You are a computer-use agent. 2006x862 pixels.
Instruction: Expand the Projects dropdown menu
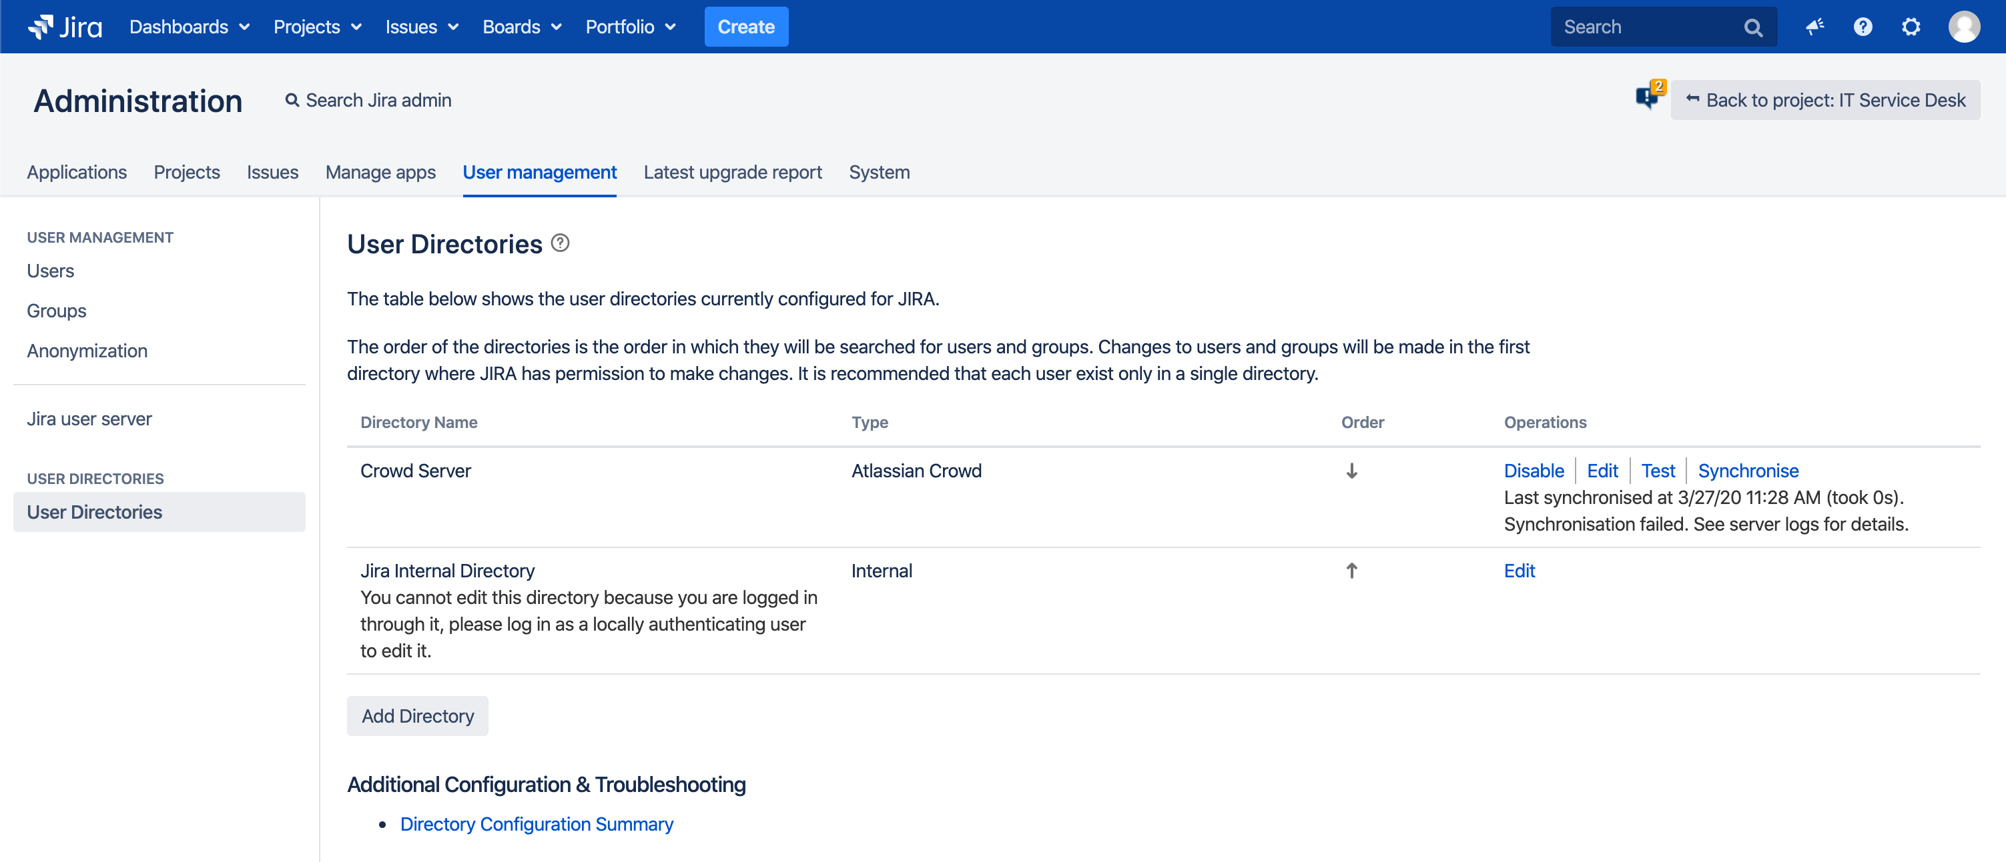317,27
